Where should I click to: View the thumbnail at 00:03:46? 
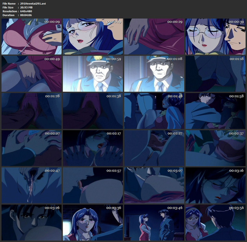pos(154,223)
